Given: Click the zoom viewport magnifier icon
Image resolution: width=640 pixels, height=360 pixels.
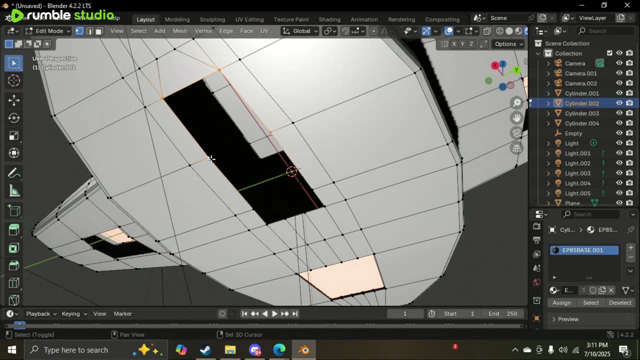Looking at the screenshot, I should [516, 103].
